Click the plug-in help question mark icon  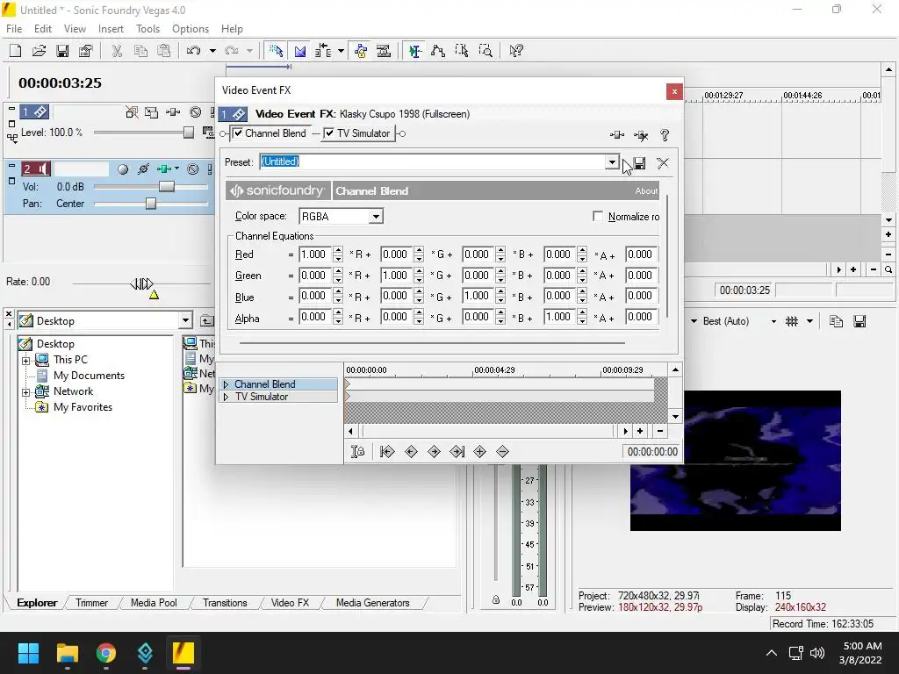[665, 135]
